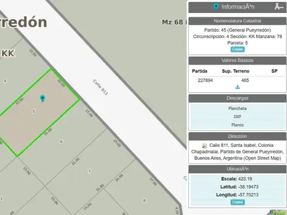287x215 pixels.
Task: Open the Plancheta download link
Action: (237, 109)
